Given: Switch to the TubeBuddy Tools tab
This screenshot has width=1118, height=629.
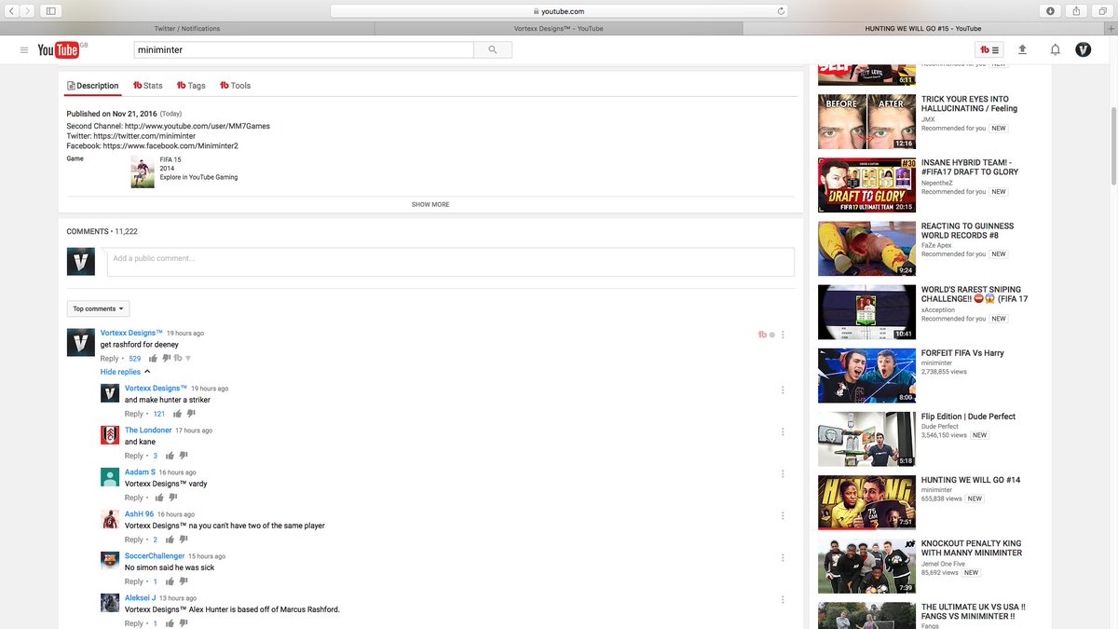Looking at the screenshot, I should point(236,86).
